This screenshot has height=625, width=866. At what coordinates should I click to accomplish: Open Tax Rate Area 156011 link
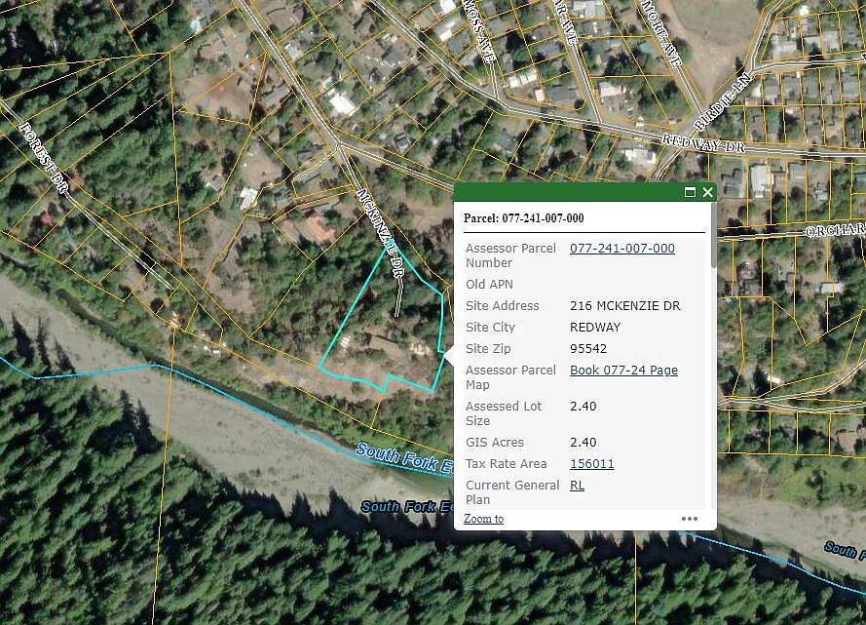(x=591, y=464)
